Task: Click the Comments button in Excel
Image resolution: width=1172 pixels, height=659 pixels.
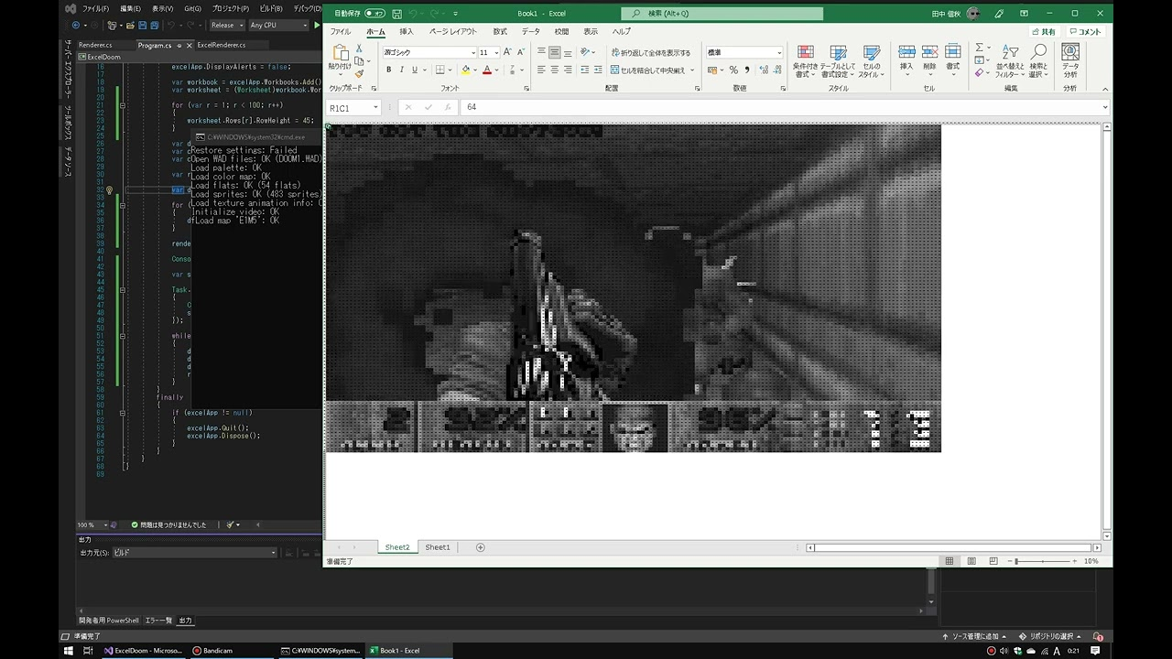Action: (x=1085, y=32)
